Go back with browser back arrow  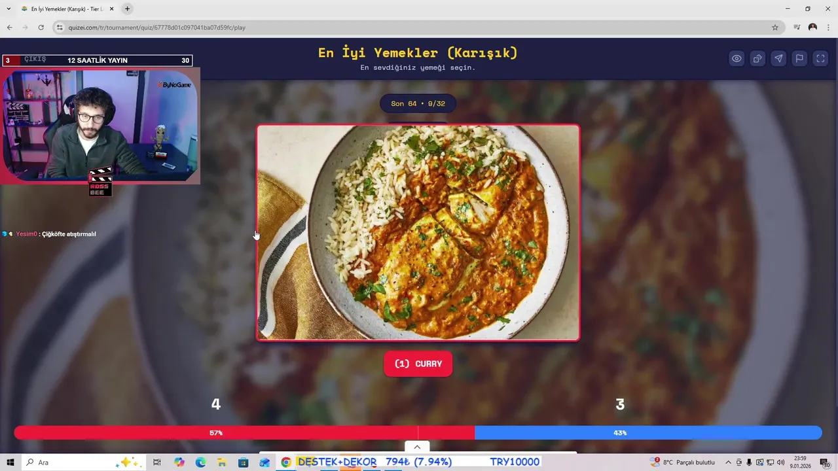[9, 27]
